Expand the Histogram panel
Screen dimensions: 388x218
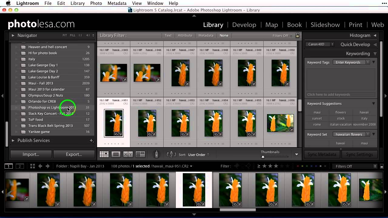375,35
